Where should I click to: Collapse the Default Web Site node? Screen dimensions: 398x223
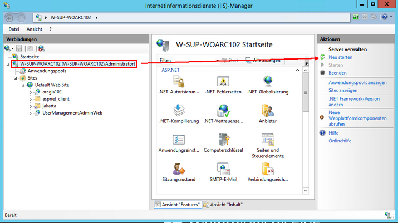point(23,86)
